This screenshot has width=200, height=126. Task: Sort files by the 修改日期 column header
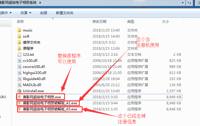pyautogui.click(x=99, y=21)
